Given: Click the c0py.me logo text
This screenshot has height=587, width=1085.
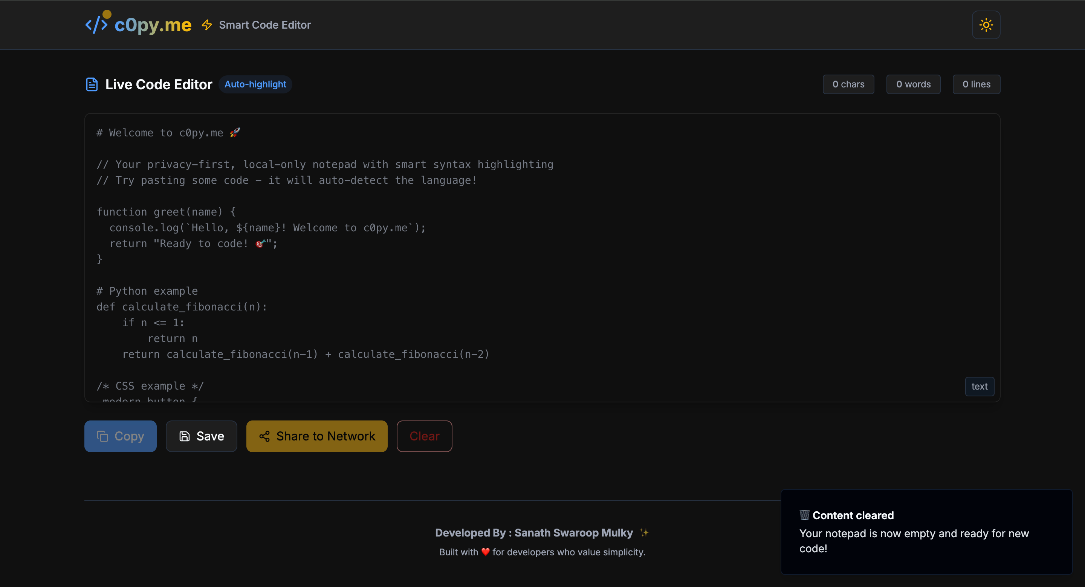Looking at the screenshot, I should (x=153, y=25).
